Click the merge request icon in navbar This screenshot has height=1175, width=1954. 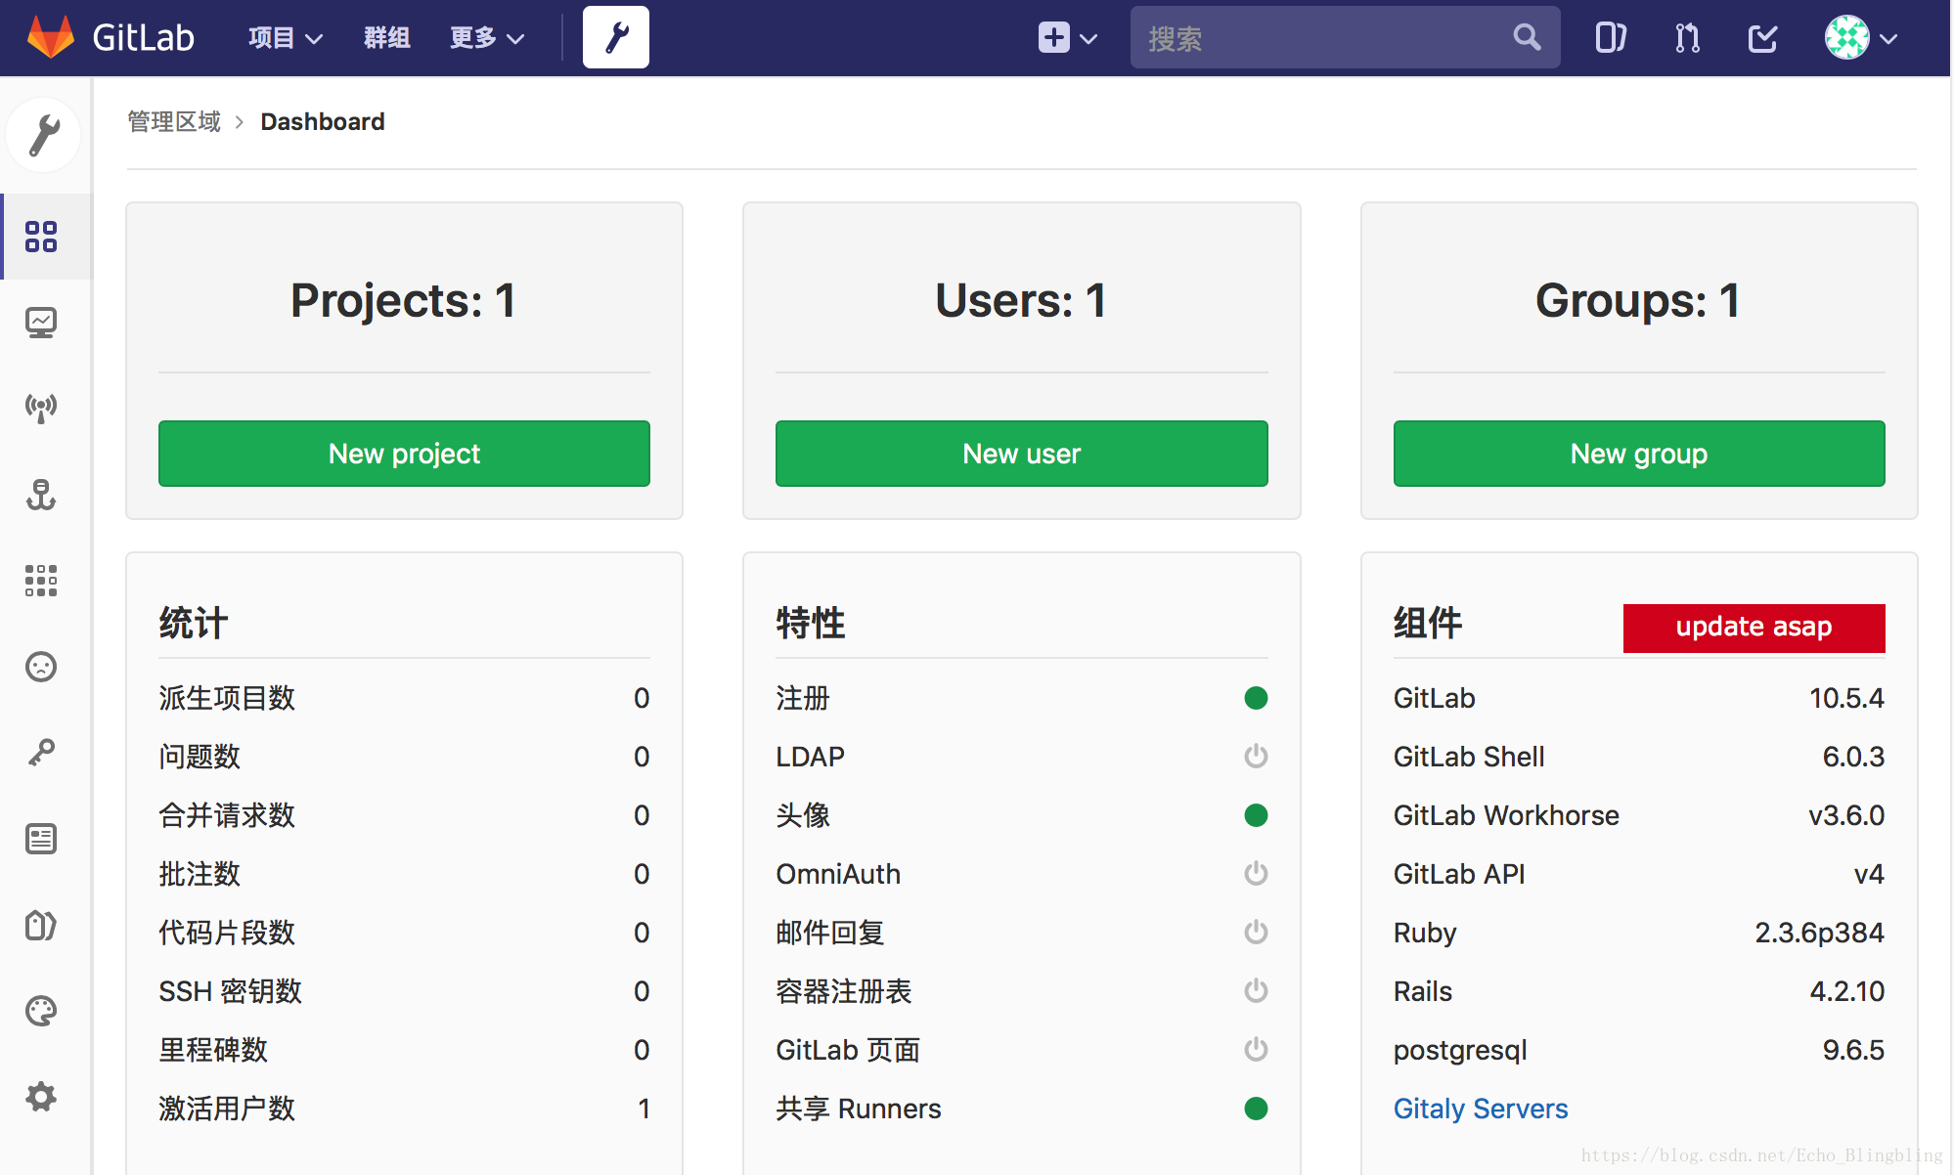tap(1686, 36)
